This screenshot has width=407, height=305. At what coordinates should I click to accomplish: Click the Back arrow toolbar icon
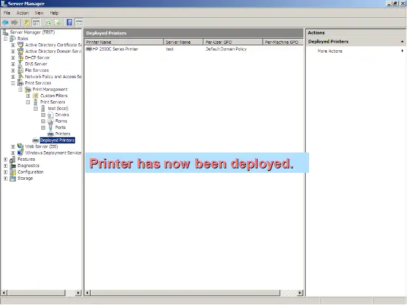[6, 22]
